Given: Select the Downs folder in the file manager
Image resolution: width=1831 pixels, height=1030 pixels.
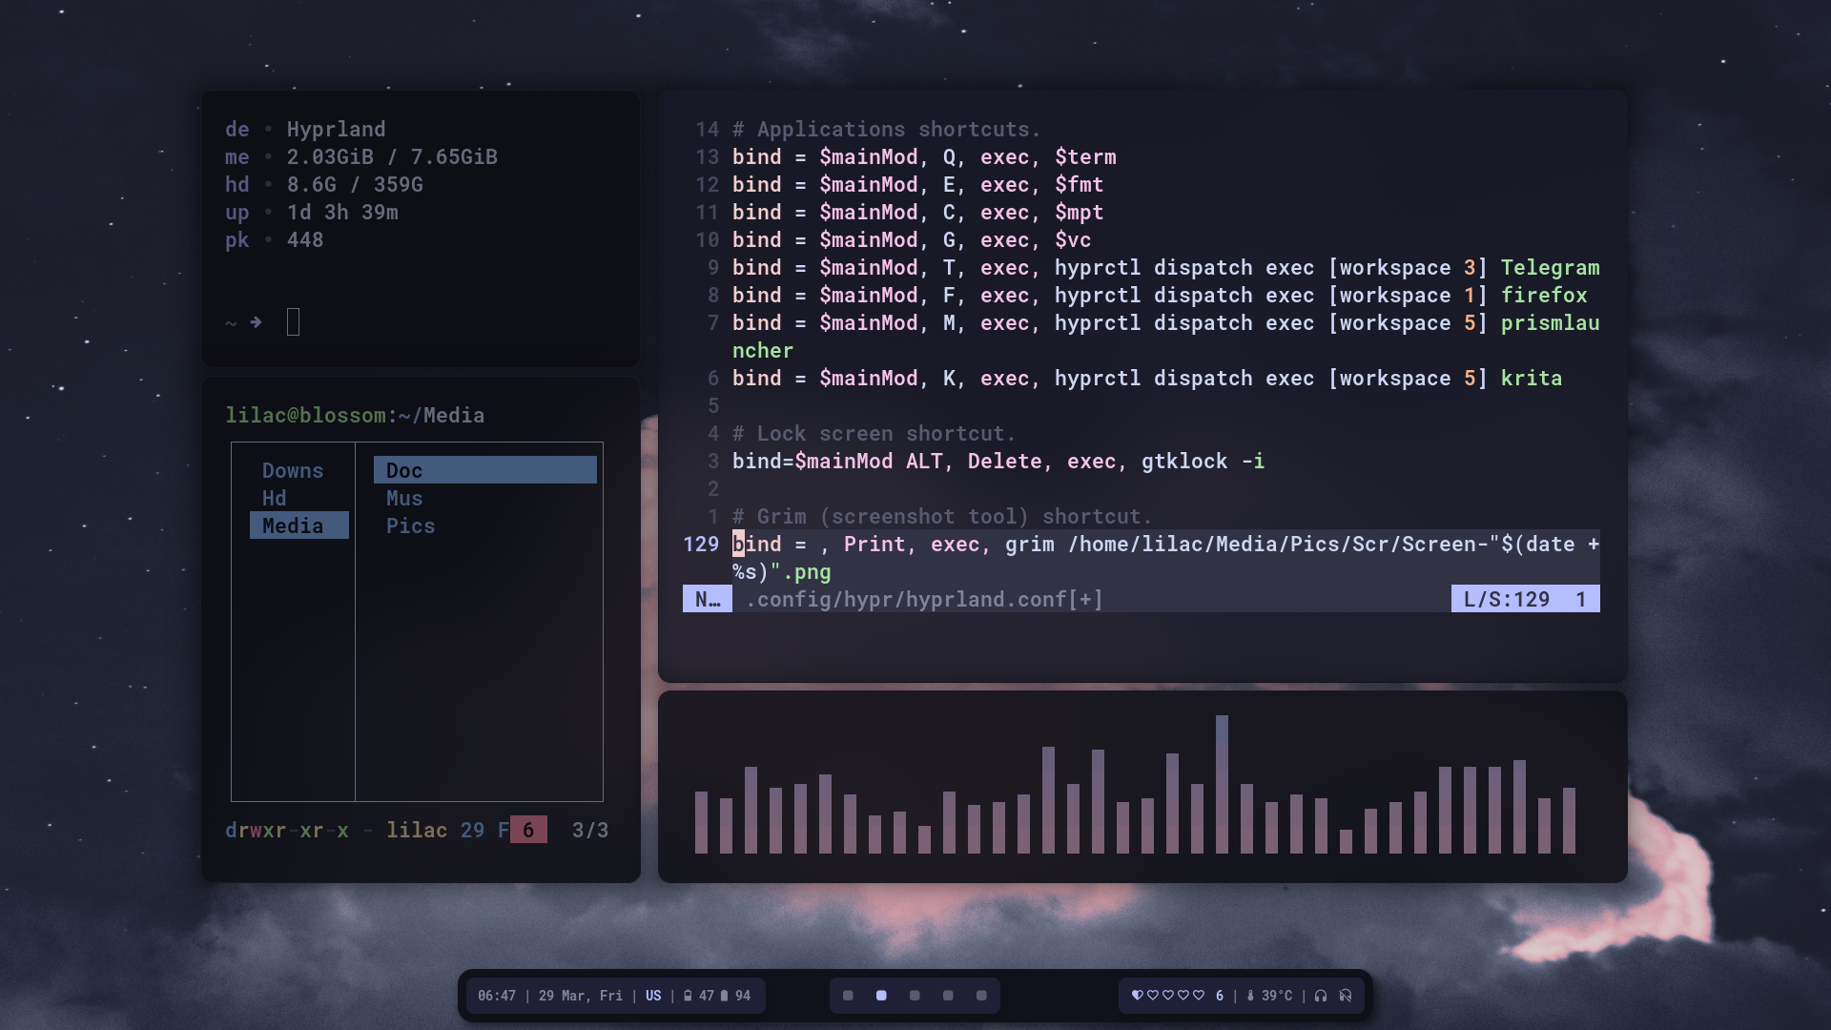Looking at the screenshot, I should pos(293,470).
